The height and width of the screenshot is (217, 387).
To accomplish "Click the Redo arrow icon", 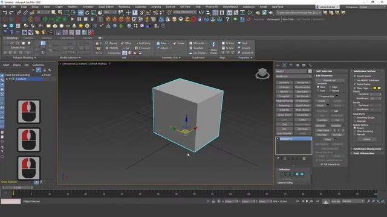I will [x=11, y=13].
